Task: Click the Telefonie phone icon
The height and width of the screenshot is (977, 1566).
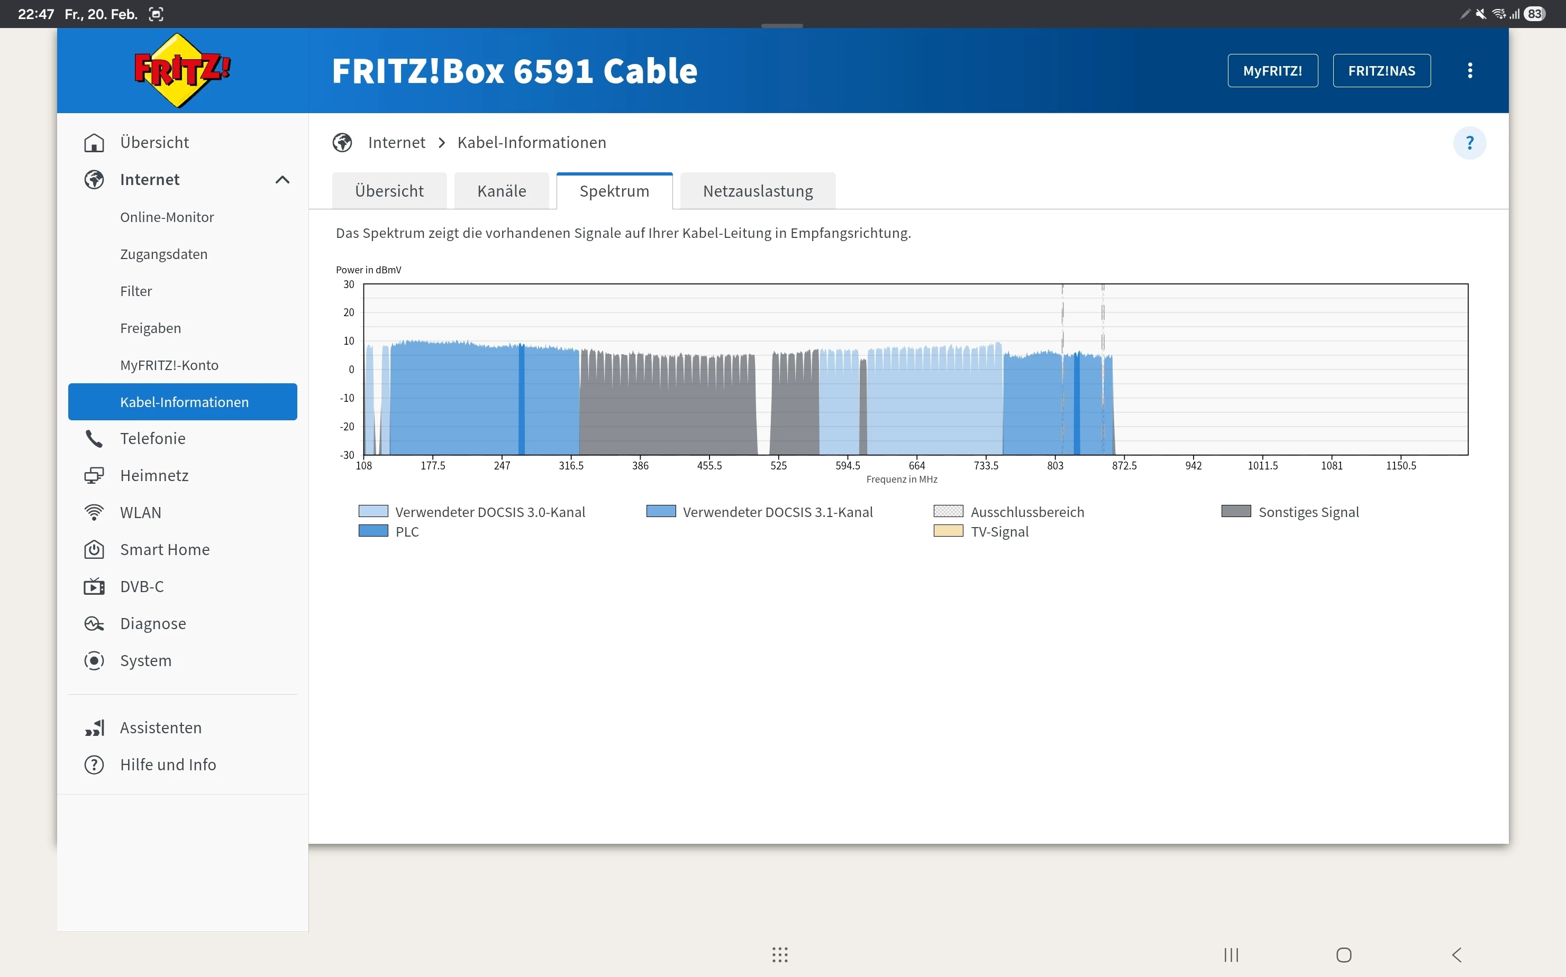Action: (x=94, y=439)
